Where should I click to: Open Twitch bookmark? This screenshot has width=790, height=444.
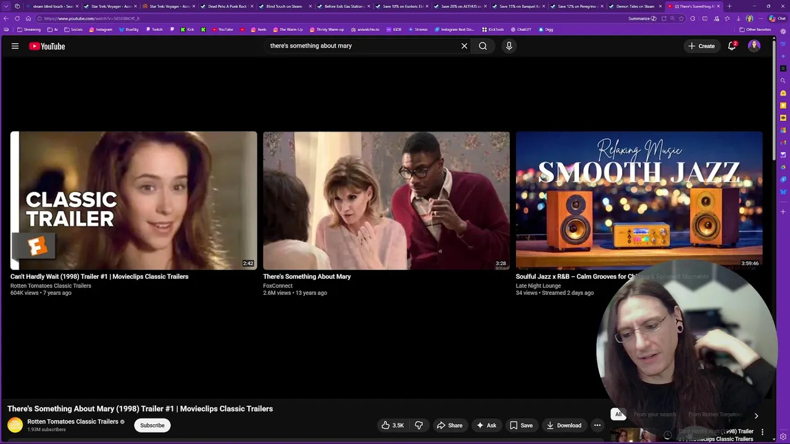point(154,30)
